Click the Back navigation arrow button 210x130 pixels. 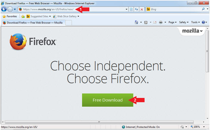[x=4, y=9]
